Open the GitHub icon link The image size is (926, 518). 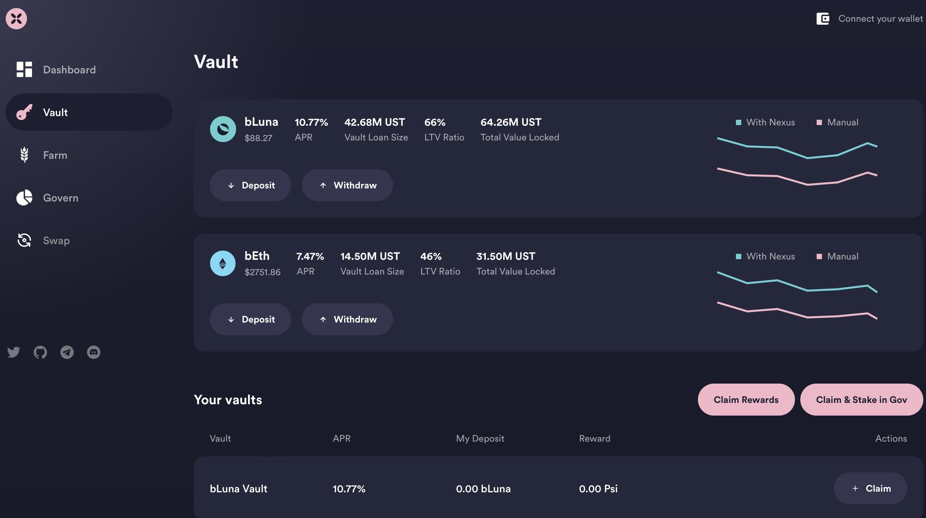pyautogui.click(x=40, y=352)
